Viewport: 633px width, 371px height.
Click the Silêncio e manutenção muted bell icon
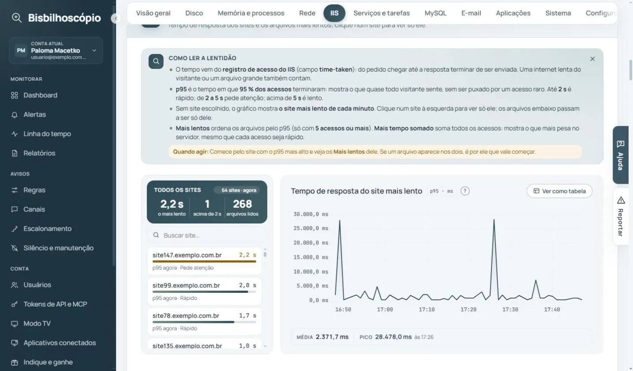[x=15, y=248]
